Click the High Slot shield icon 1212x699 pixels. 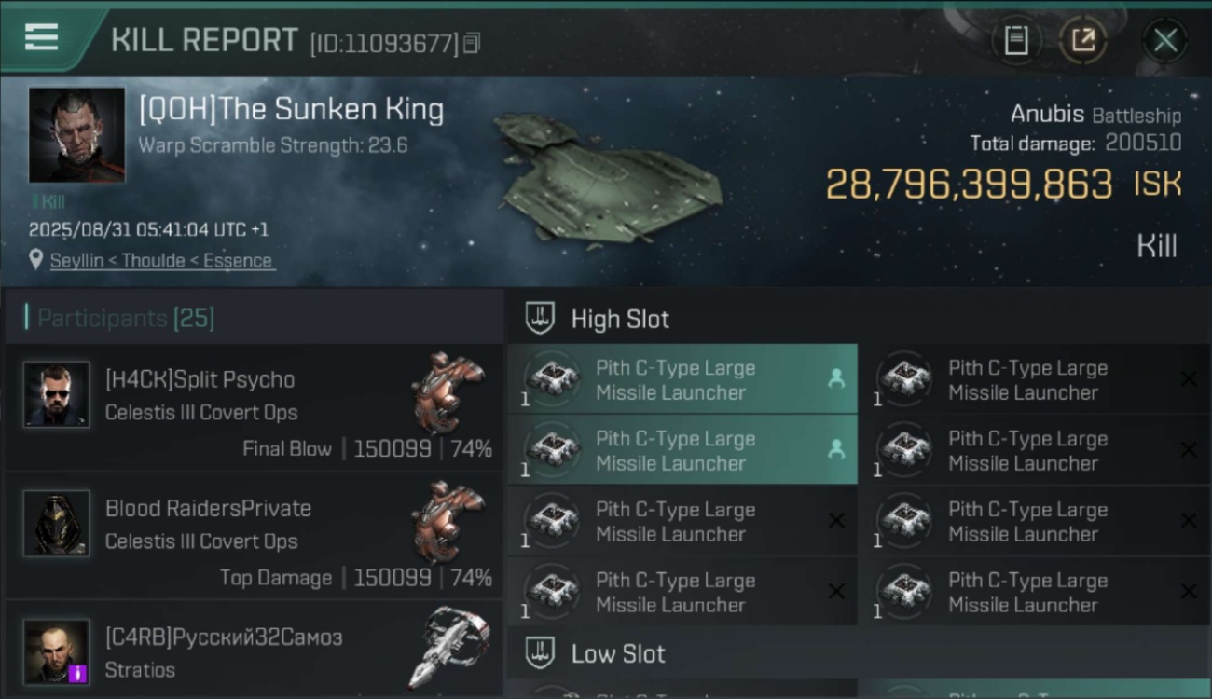(540, 319)
